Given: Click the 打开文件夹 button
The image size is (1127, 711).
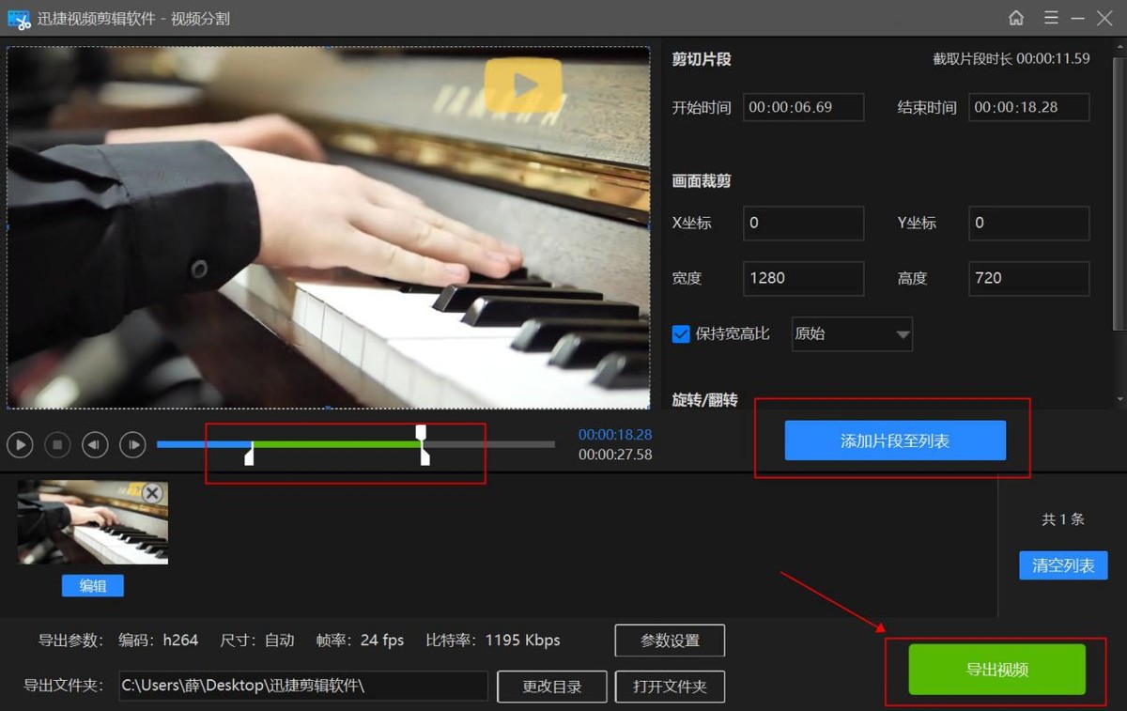Looking at the screenshot, I should [x=670, y=687].
